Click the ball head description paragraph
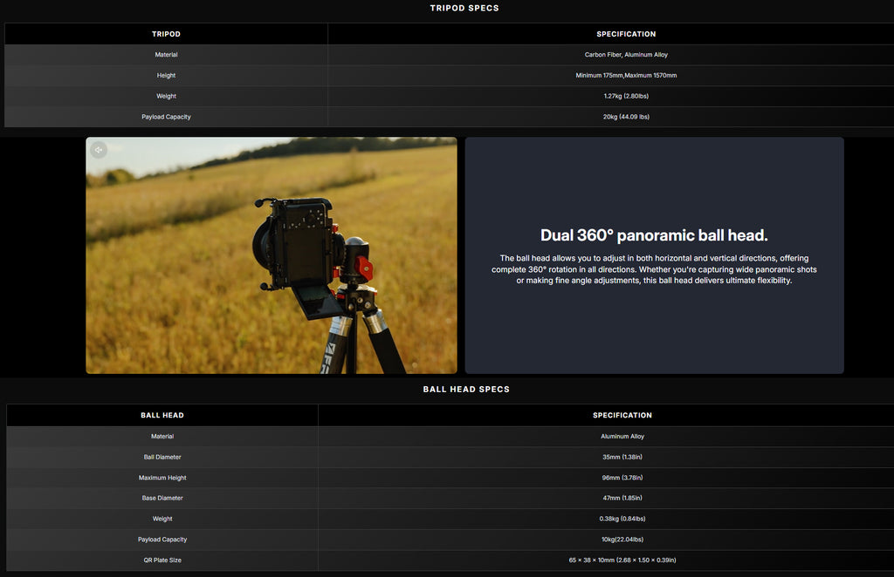This screenshot has height=577, width=894. (x=654, y=269)
